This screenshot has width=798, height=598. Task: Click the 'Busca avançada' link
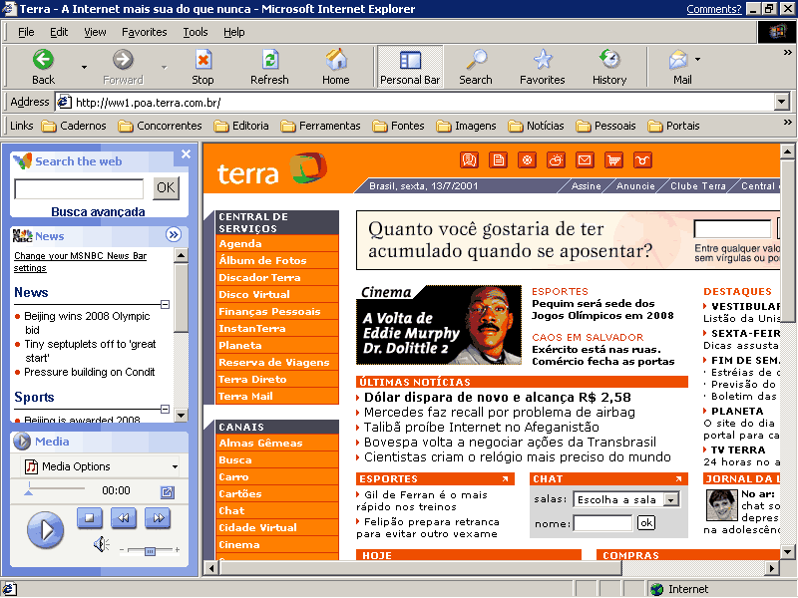point(98,211)
